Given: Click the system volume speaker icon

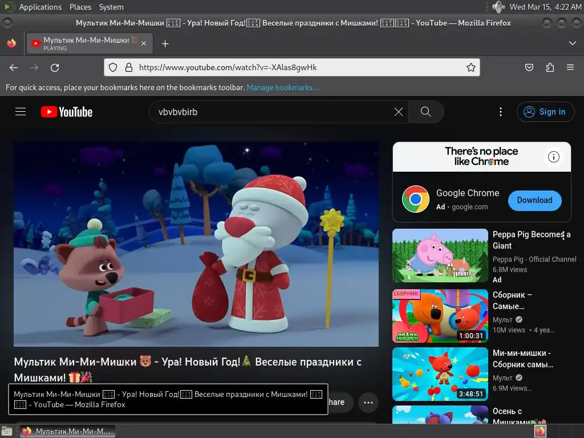Looking at the screenshot, I should (498, 7).
